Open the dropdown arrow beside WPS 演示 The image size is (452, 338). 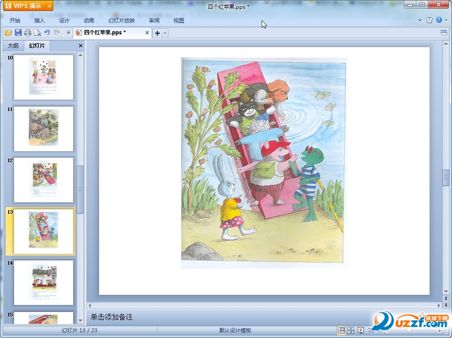point(50,5)
